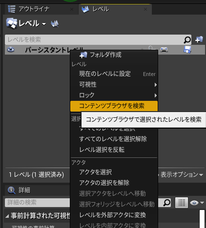Save パーシスタントレベル via floppy disk icon

click(187, 49)
